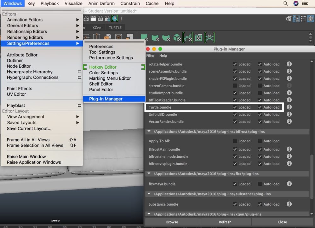Click the Refresh button
The height and width of the screenshot is (228, 315).
coord(225,222)
